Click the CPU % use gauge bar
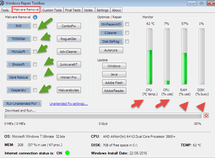215x158 pixels. click(x=167, y=56)
